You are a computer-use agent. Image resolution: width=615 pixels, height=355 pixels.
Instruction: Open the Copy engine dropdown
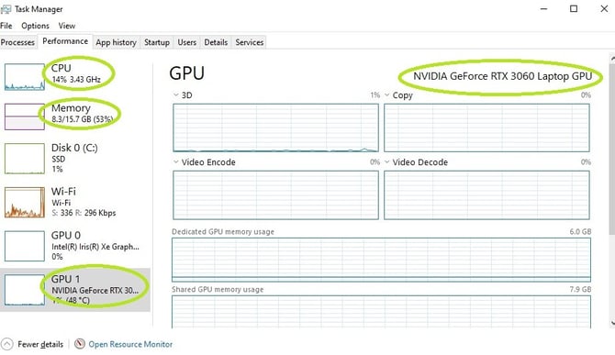386,95
